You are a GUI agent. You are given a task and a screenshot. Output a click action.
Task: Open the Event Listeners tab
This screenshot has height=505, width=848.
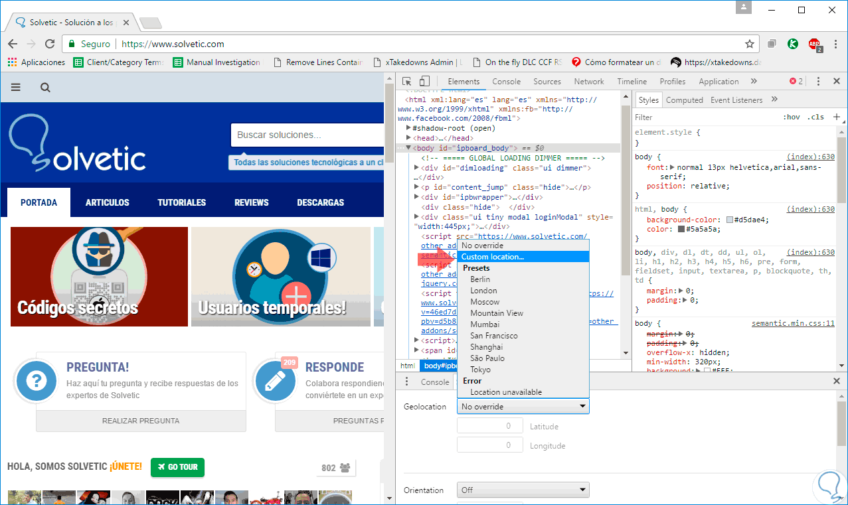coord(736,100)
